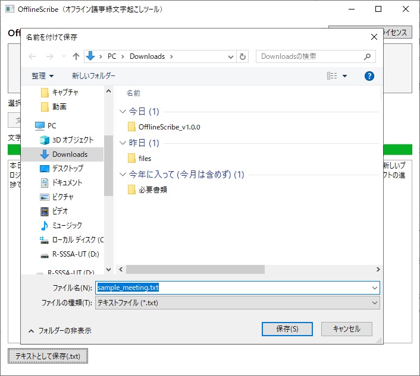Click the PC computer icon

click(40, 126)
